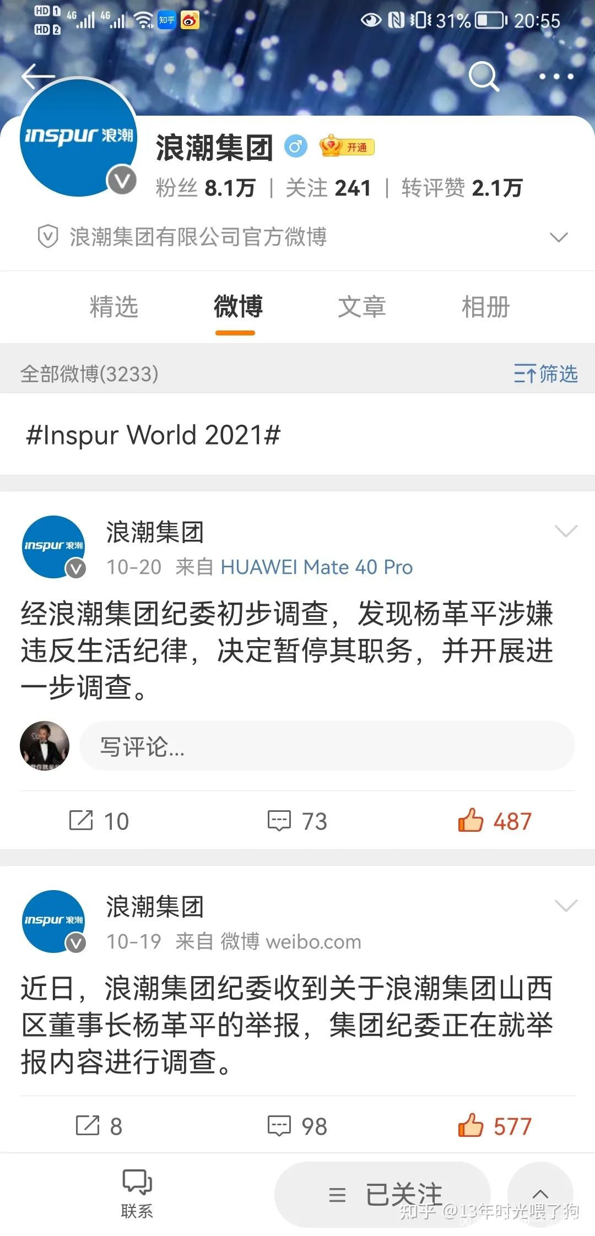595x1236 pixels.
Task: Expand the official account verification description
Action: tap(559, 237)
